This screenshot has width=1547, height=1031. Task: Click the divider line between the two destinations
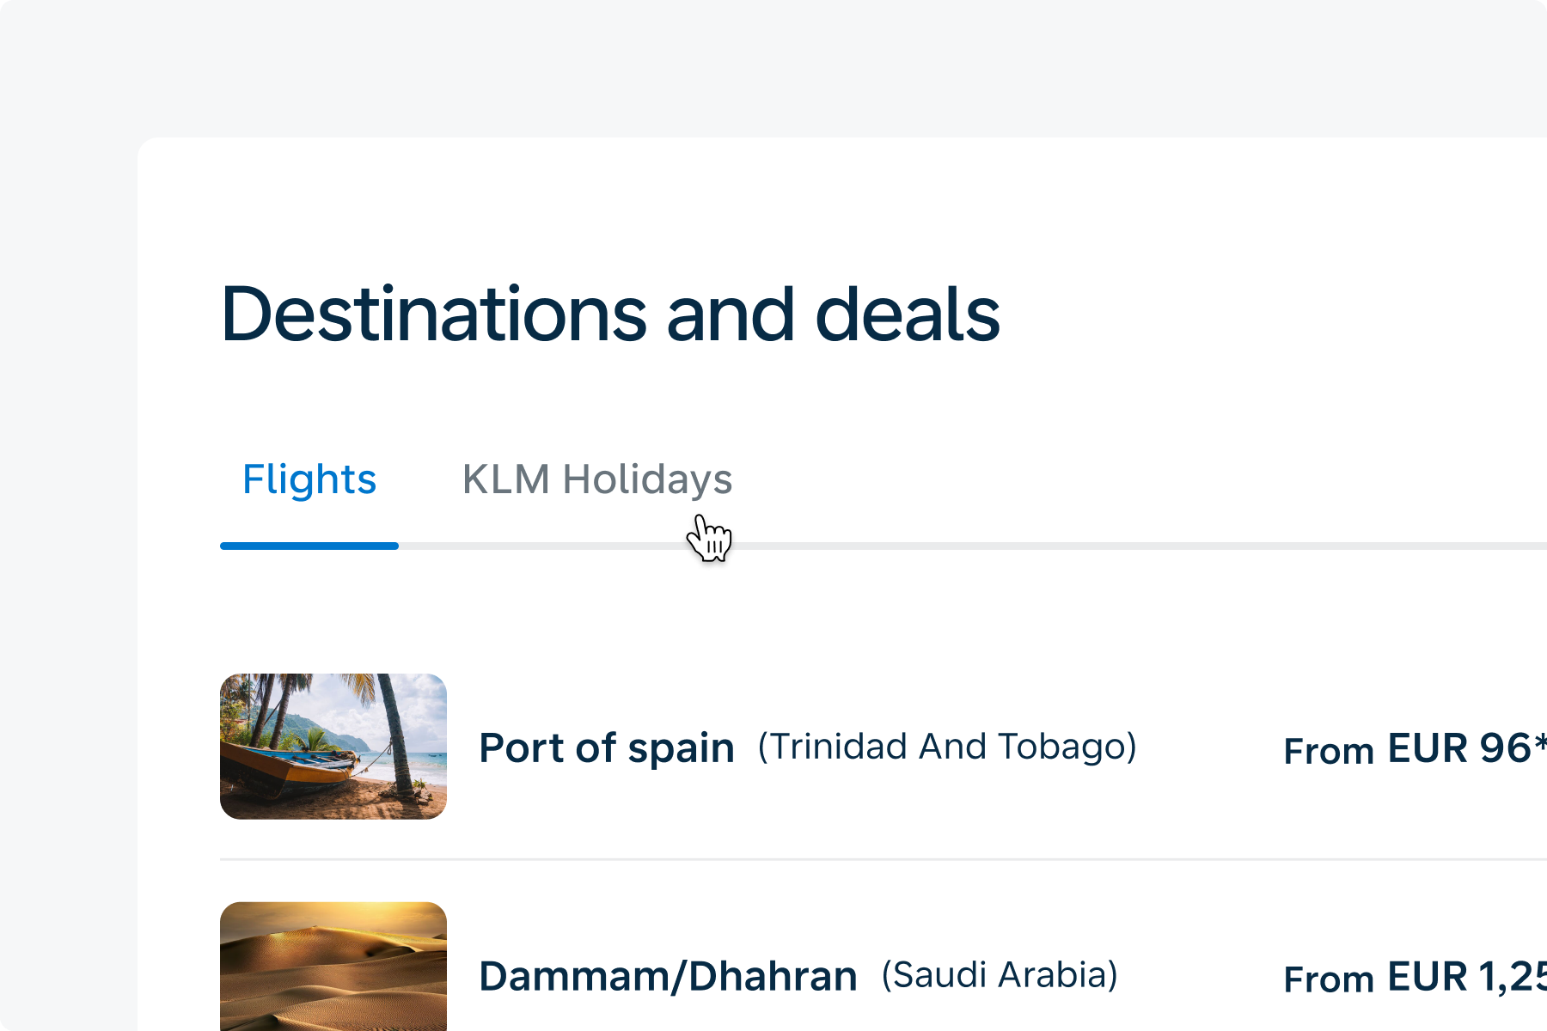click(x=859, y=859)
